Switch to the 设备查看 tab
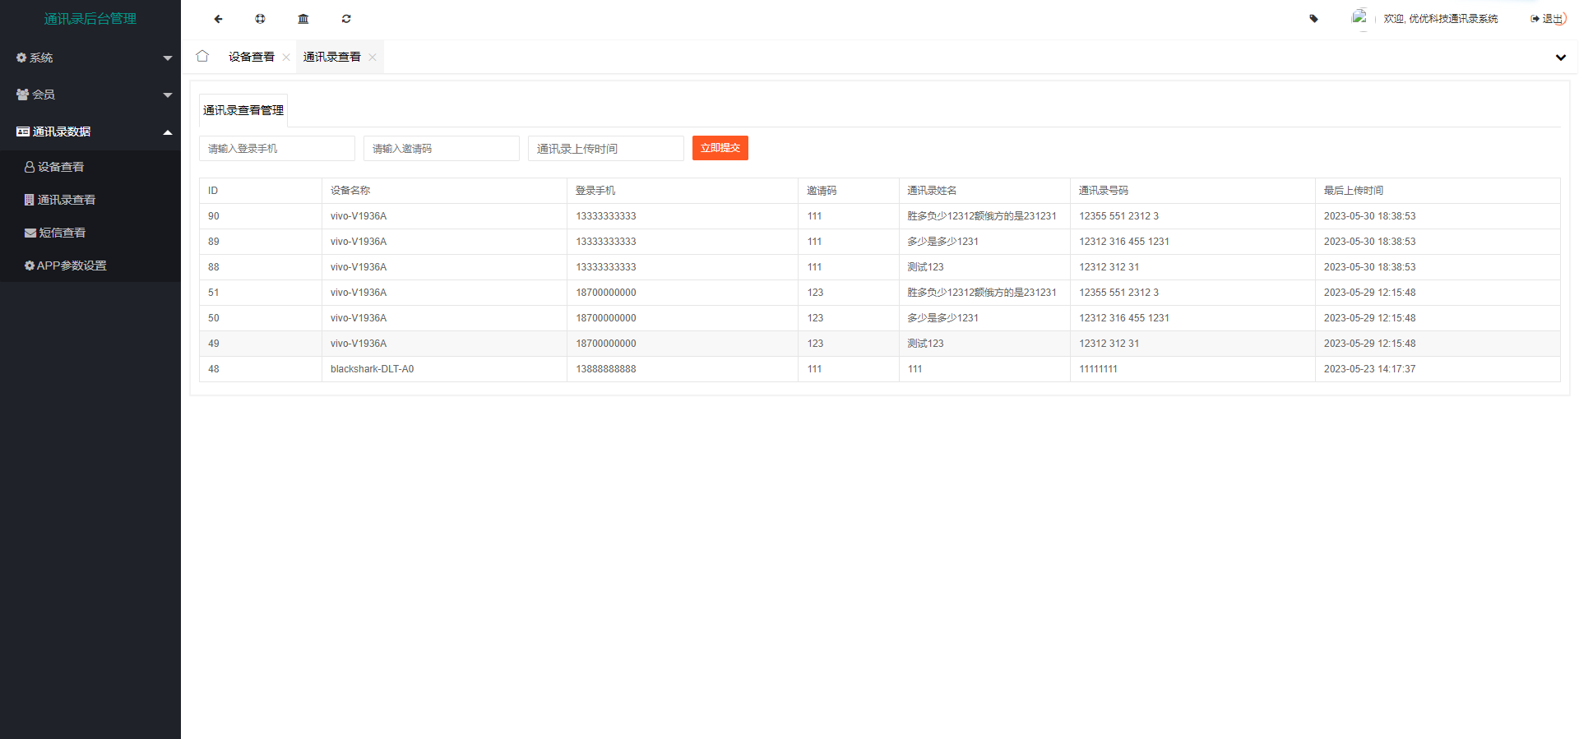This screenshot has width=1579, height=739. [251, 57]
